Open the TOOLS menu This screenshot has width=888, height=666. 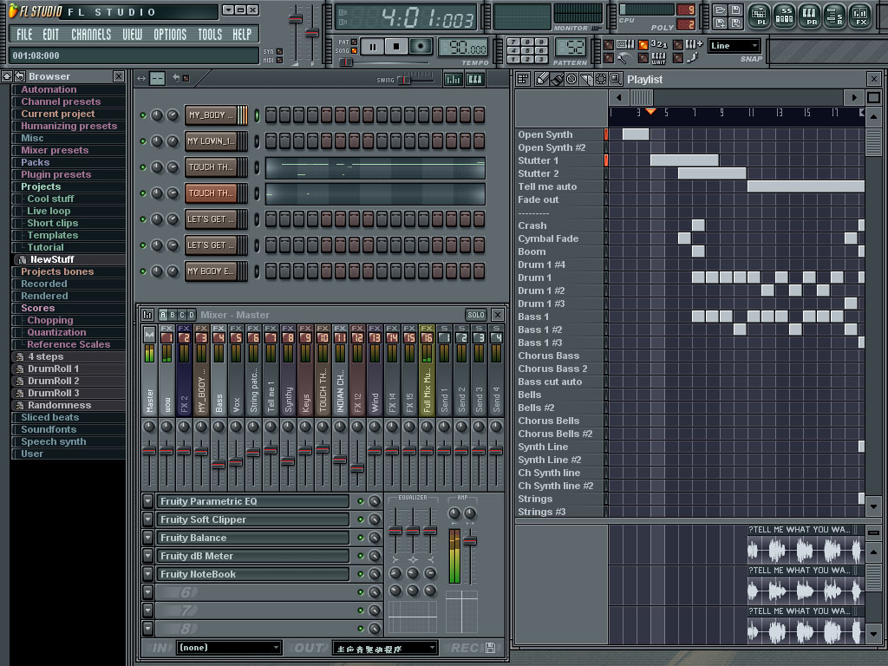pos(210,35)
